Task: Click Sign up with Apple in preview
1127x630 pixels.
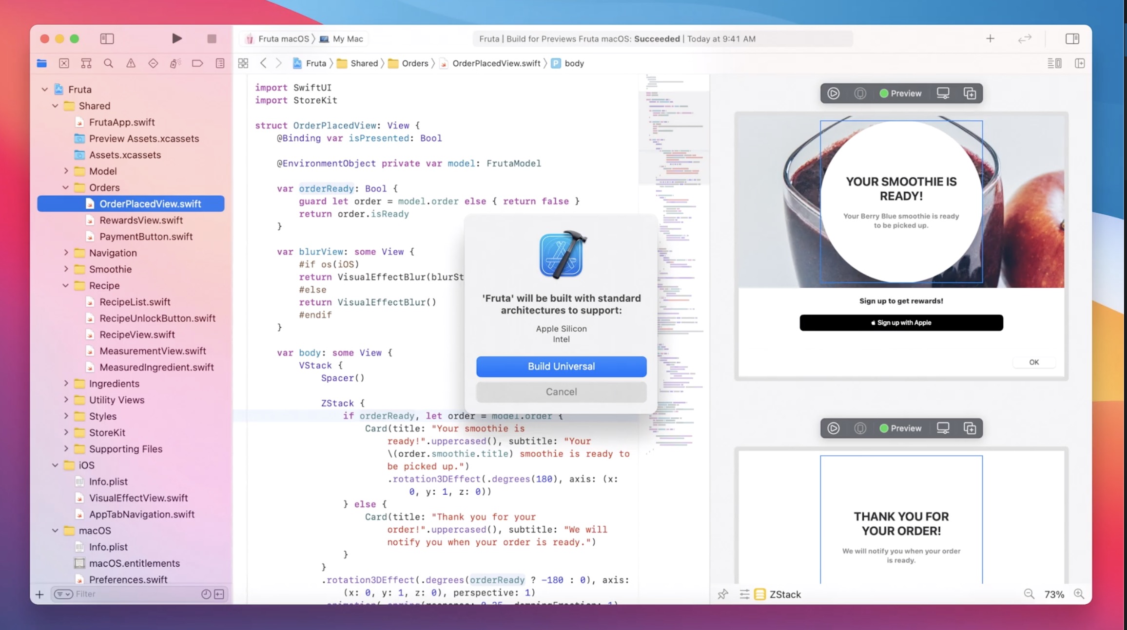Action: click(x=901, y=323)
